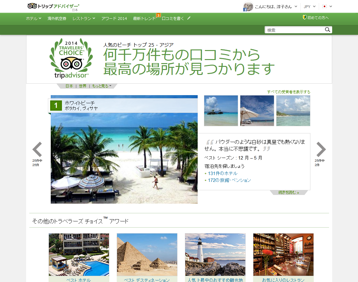The image size is (358, 282).
Task: Click the previous slide left arrow
Action: tap(37, 150)
